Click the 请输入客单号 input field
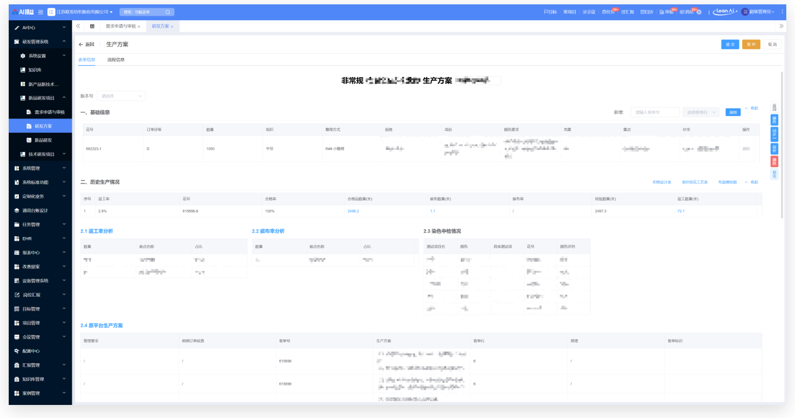This screenshot has width=795, height=418. [655, 112]
